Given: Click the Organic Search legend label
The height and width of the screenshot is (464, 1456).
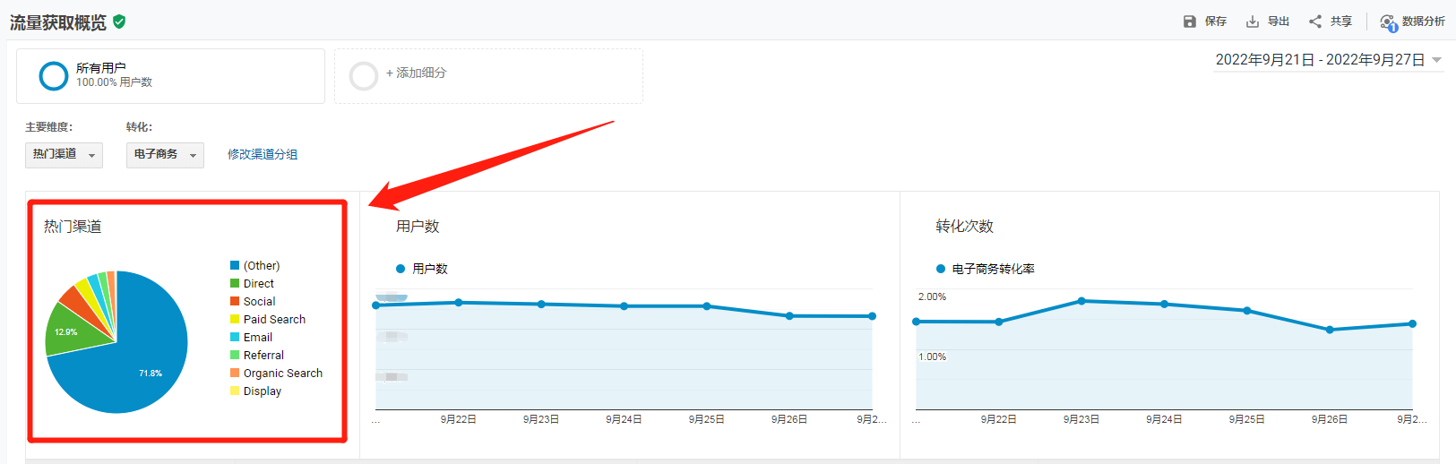Looking at the screenshot, I should (283, 374).
